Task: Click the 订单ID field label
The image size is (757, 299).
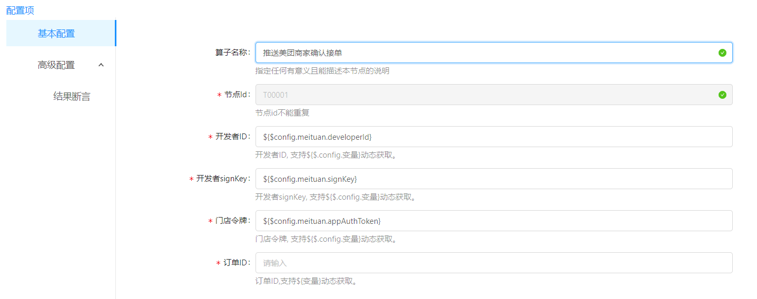Action: click(x=236, y=263)
